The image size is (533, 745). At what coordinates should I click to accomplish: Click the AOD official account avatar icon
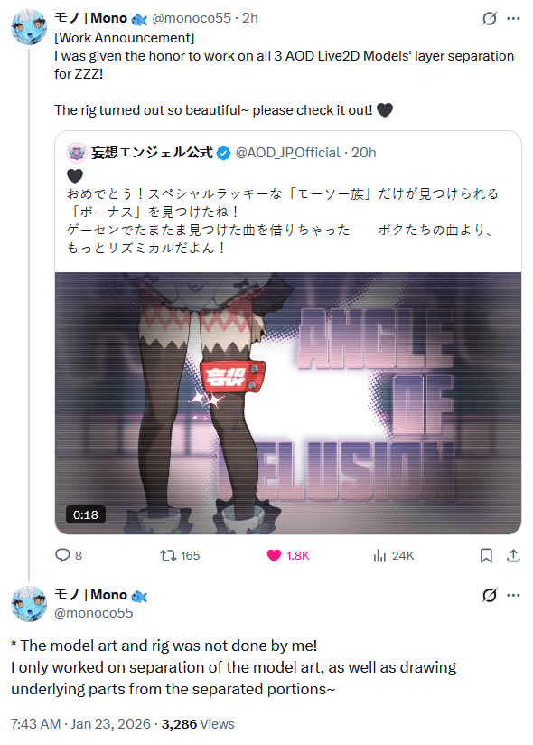77,153
